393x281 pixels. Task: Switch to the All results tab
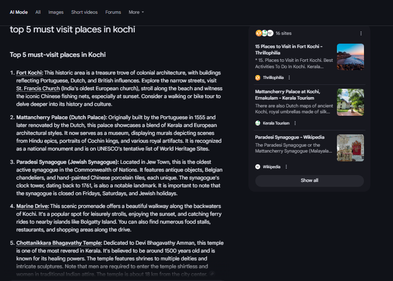pos(38,12)
